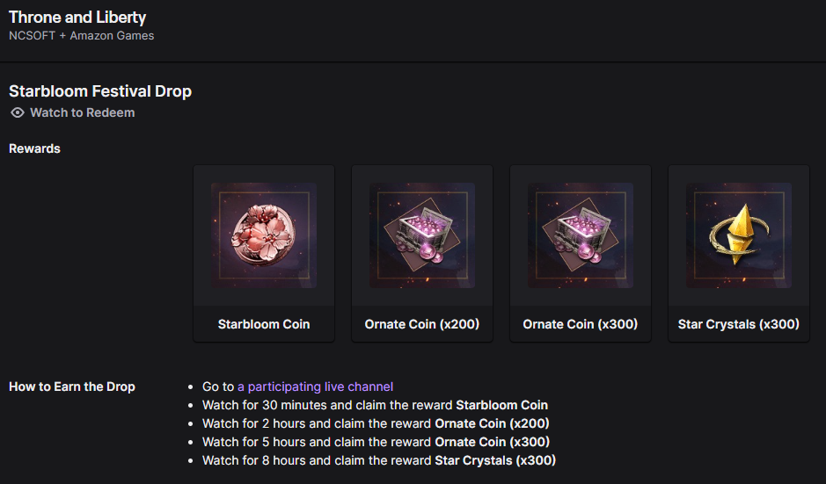Click bold Starbloom Coin in the 30 minutes step
The image size is (826, 484).
[x=501, y=405]
